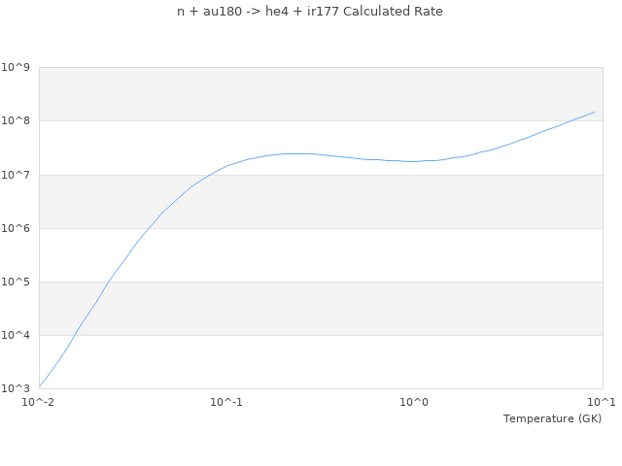The width and height of the screenshot is (622, 466).
Task: Select the 10^-1 x-axis label
Action: [226, 402]
